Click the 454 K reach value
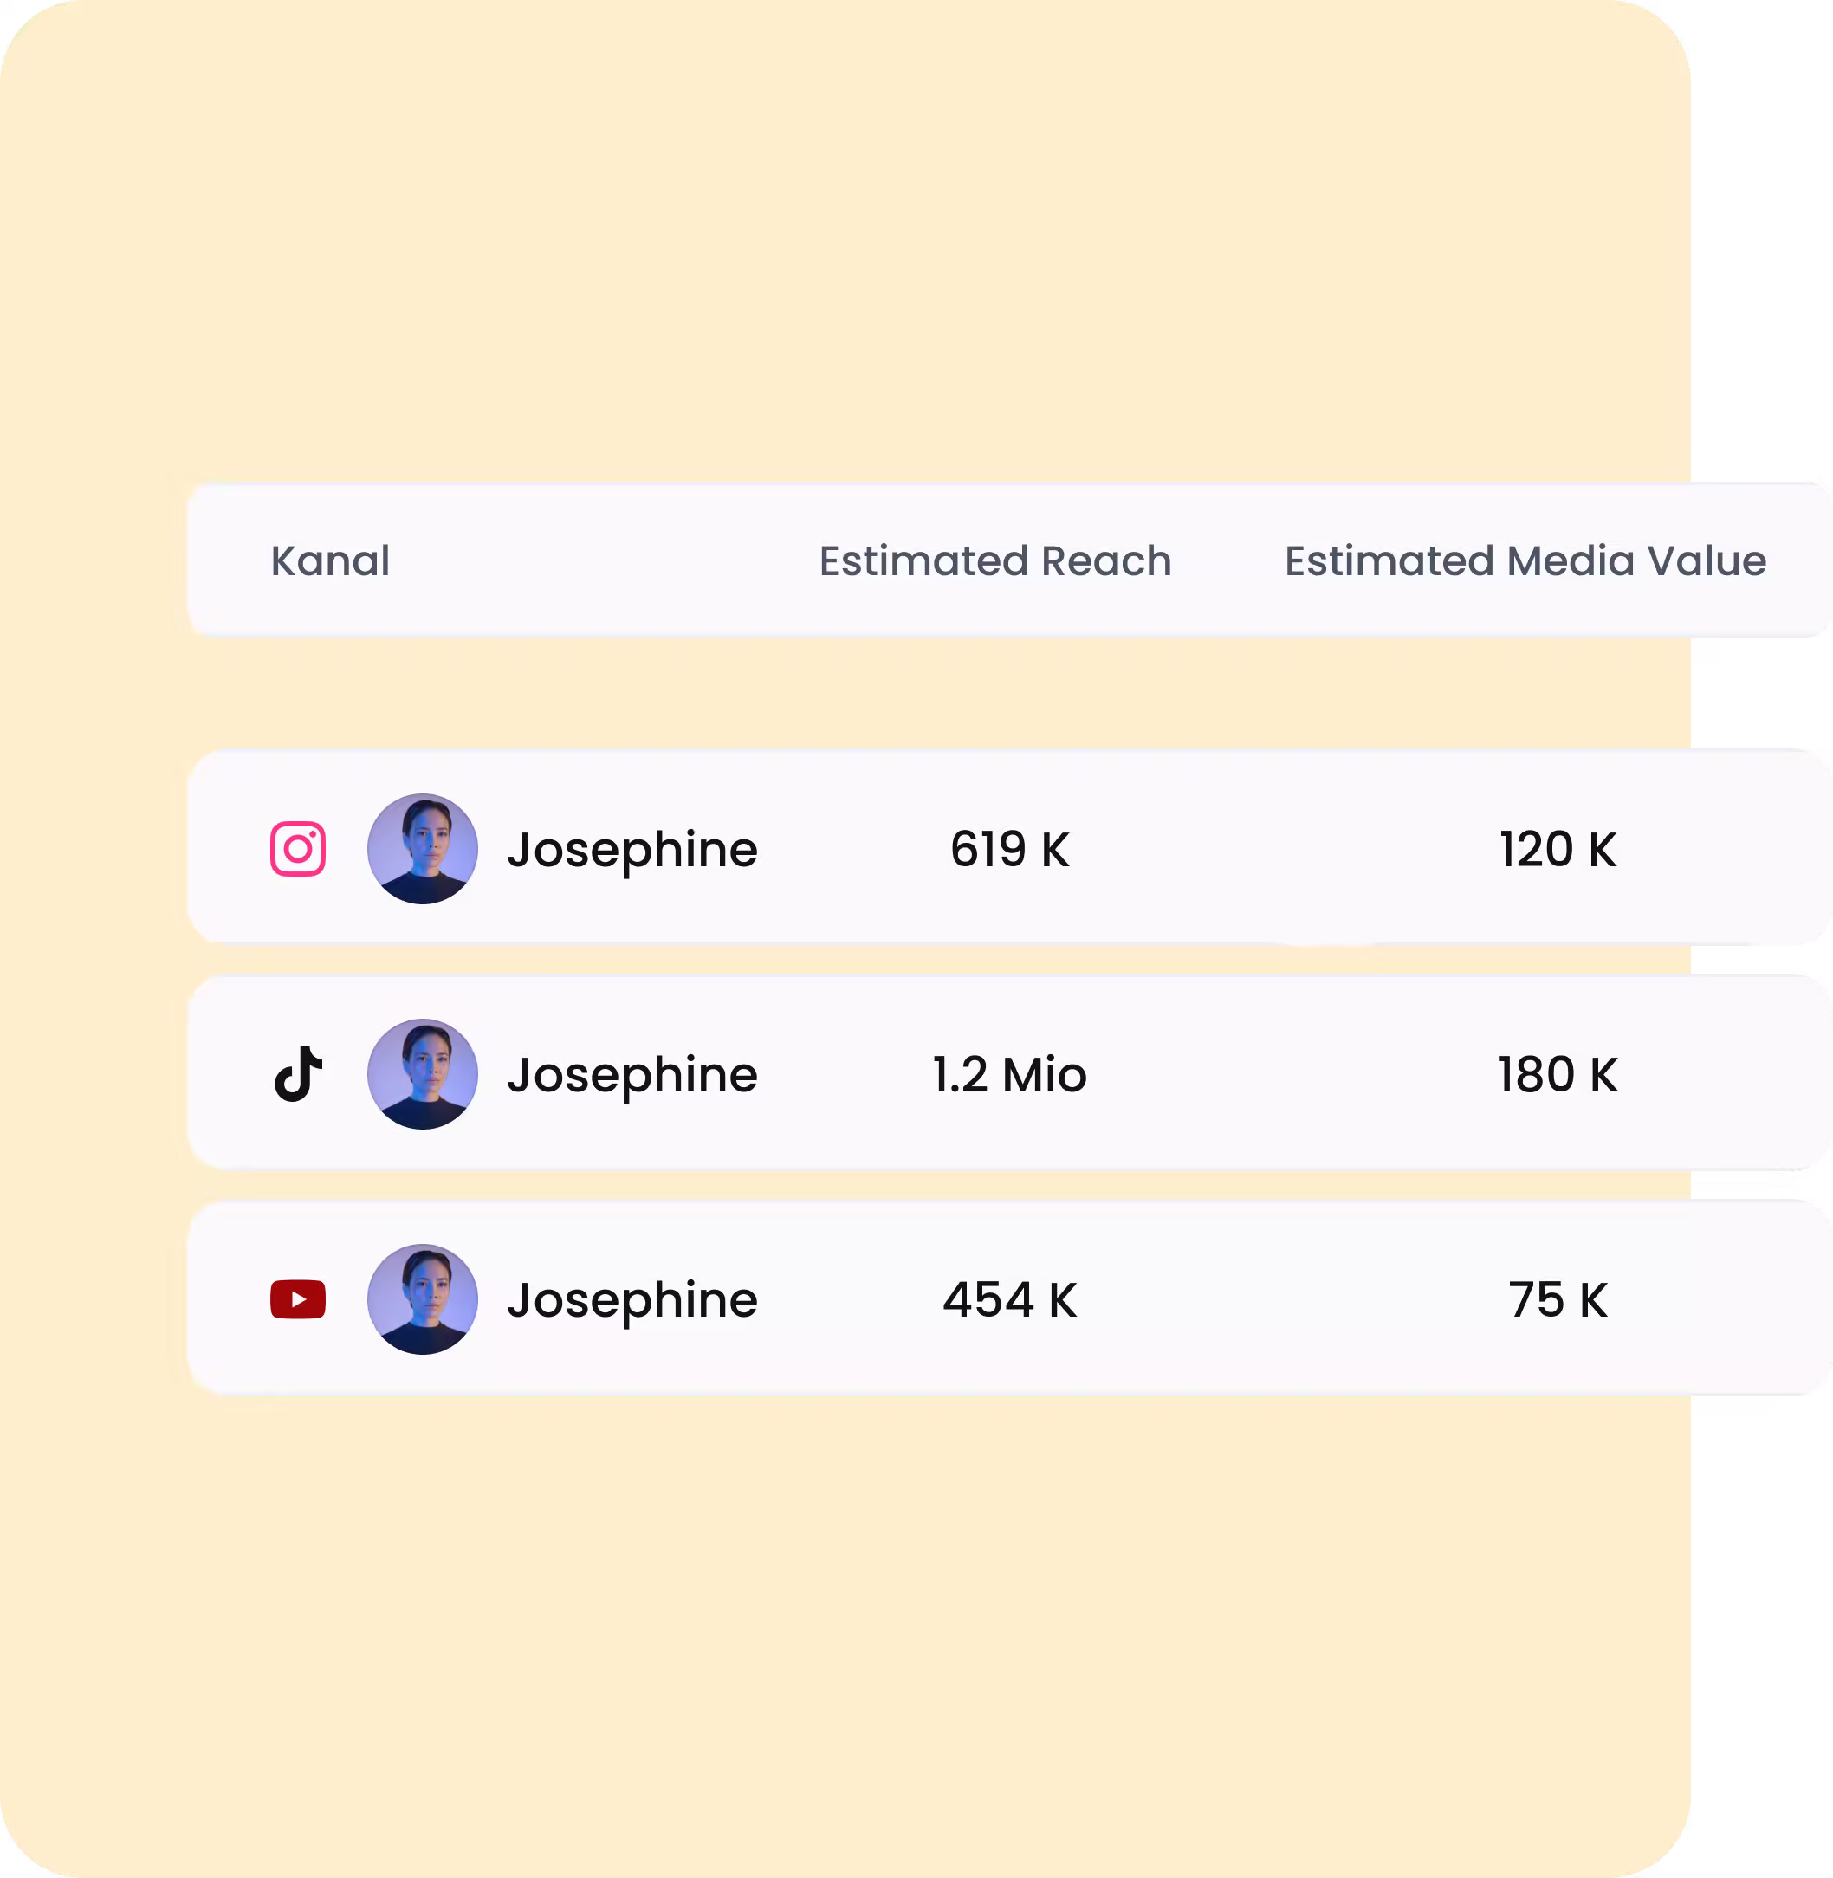The height and width of the screenshot is (1878, 1833). point(1010,1299)
